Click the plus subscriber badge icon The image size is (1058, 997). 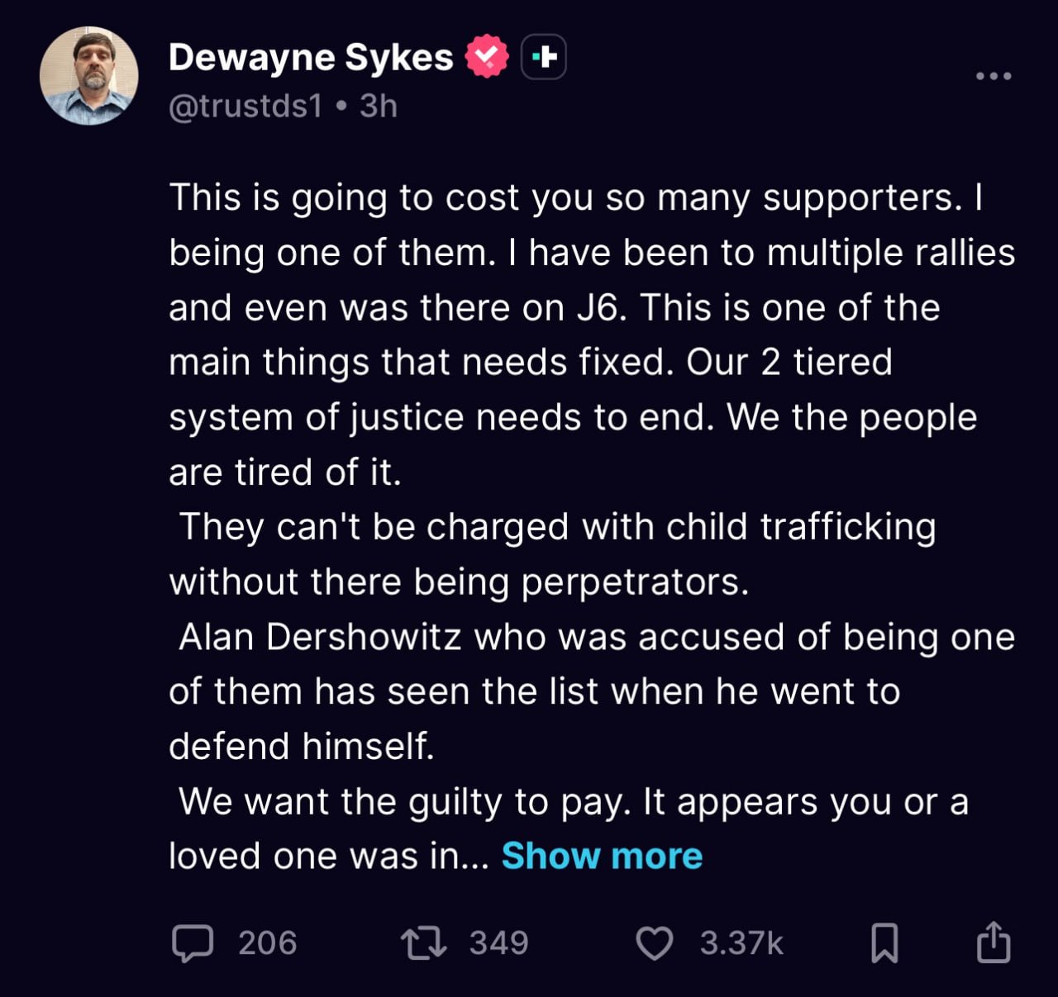[x=544, y=57]
